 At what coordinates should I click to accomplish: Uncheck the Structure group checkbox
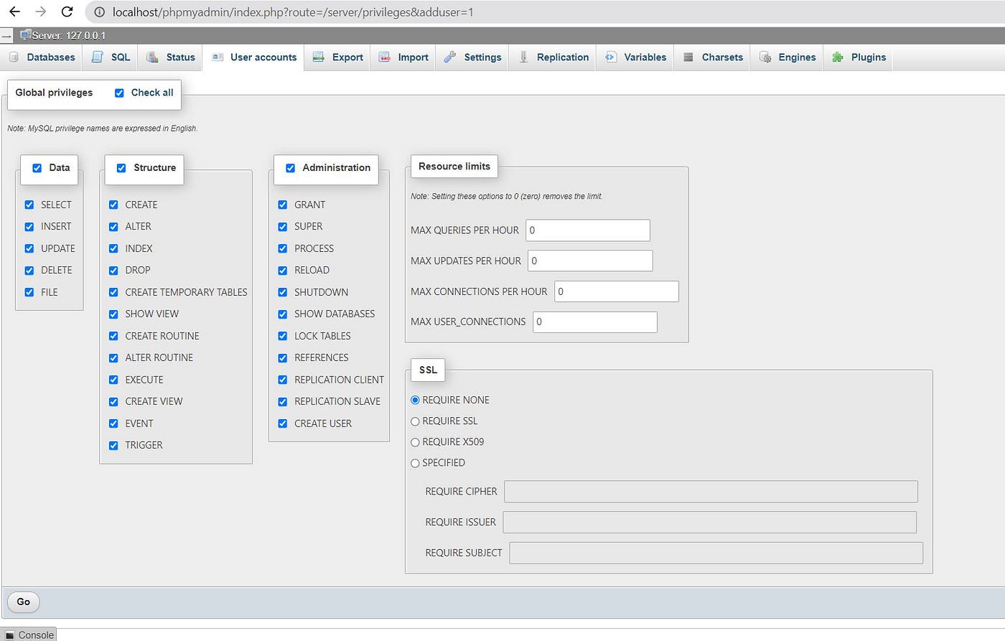click(x=121, y=168)
